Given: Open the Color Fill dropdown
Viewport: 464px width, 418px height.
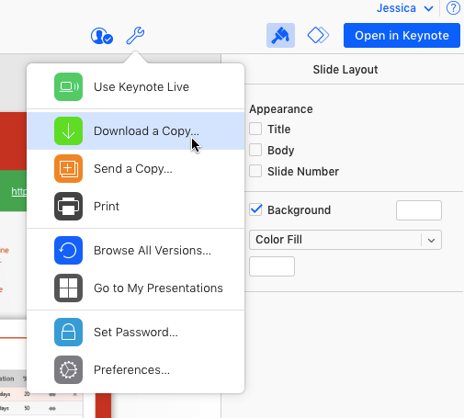Looking at the screenshot, I should (345, 240).
